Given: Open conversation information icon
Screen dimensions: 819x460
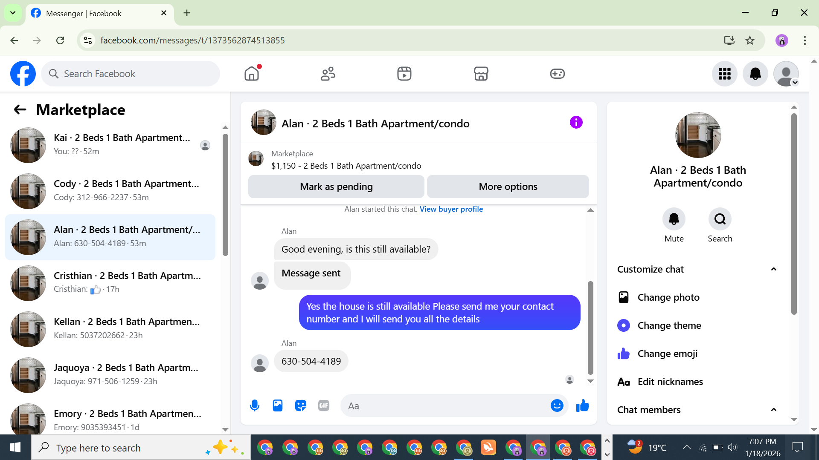Looking at the screenshot, I should click(x=576, y=123).
